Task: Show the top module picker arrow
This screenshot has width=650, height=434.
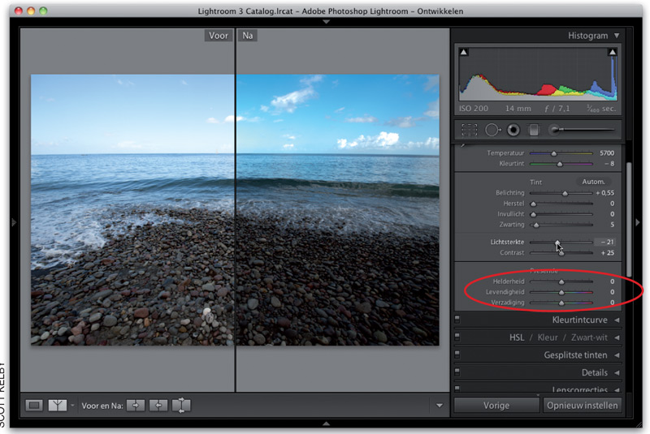Action: click(327, 22)
